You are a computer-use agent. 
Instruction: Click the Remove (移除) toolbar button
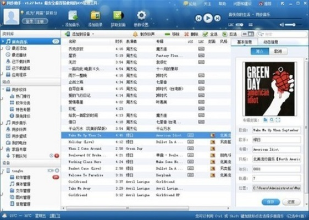(x=172, y=34)
